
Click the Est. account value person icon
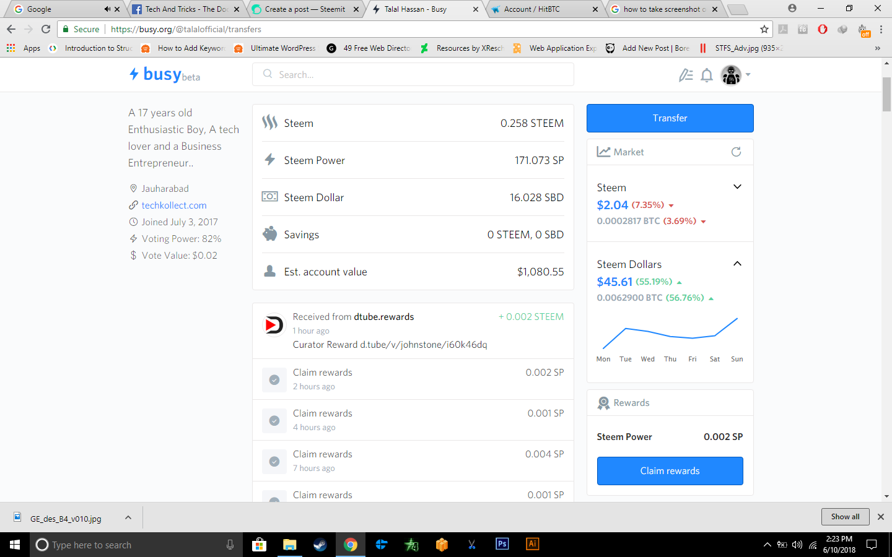coord(269,271)
